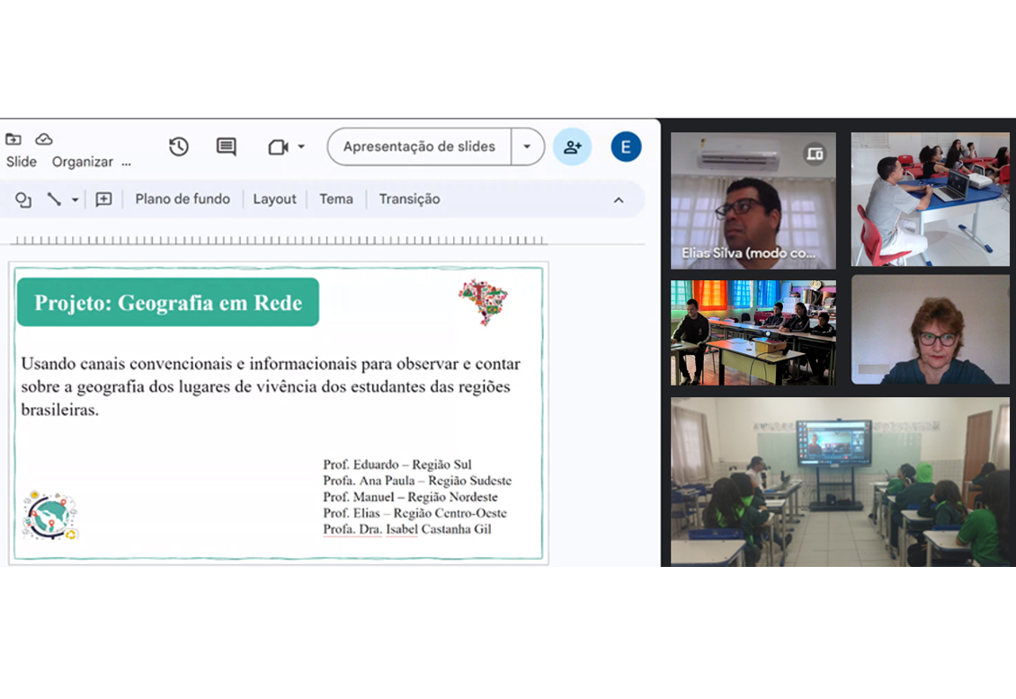This screenshot has width=1016, height=699.
Task: Start Apresentação de slides
Action: click(x=418, y=146)
